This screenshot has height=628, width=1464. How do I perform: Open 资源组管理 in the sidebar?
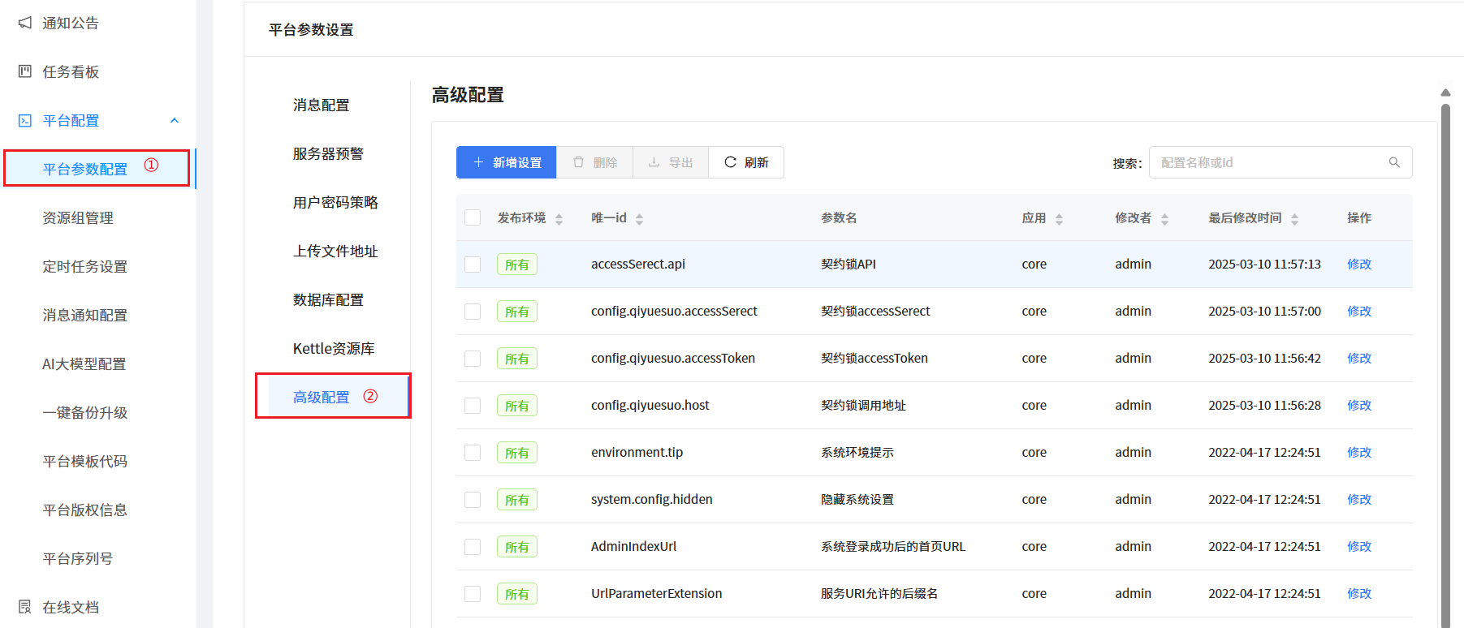pyautogui.click(x=78, y=217)
